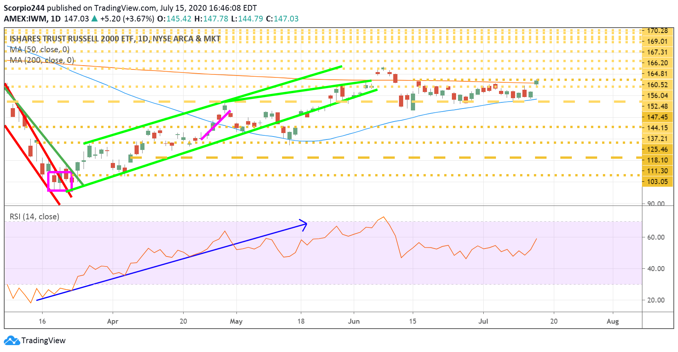Open the MA (50, close, 0) indicator label
The width and height of the screenshot is (678, 352).
click(x=39, y=49)
